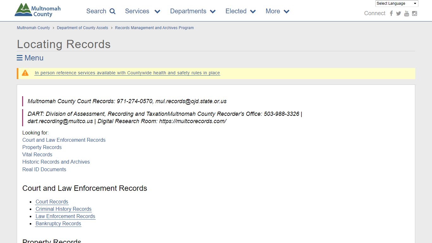
Task: Open the Services menu item
Action: pos(137,11)
